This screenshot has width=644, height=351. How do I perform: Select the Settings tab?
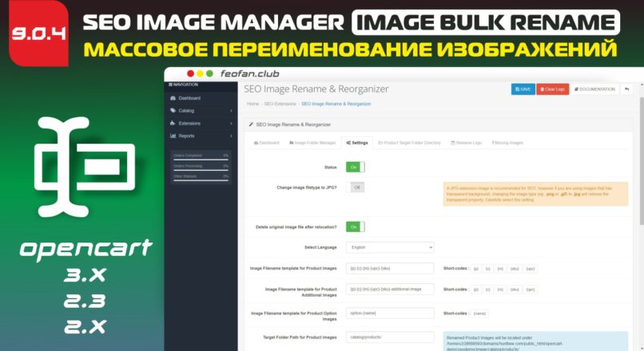tap(357, 143)
